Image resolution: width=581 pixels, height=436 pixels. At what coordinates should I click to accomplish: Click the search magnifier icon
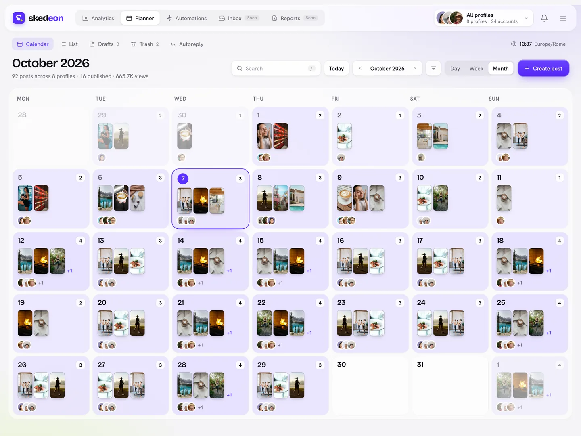pyautogui.click(x=240, y=68)
